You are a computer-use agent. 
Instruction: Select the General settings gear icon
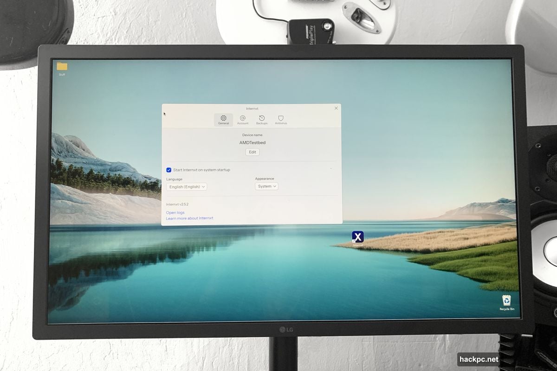click(x=223, y=118)
